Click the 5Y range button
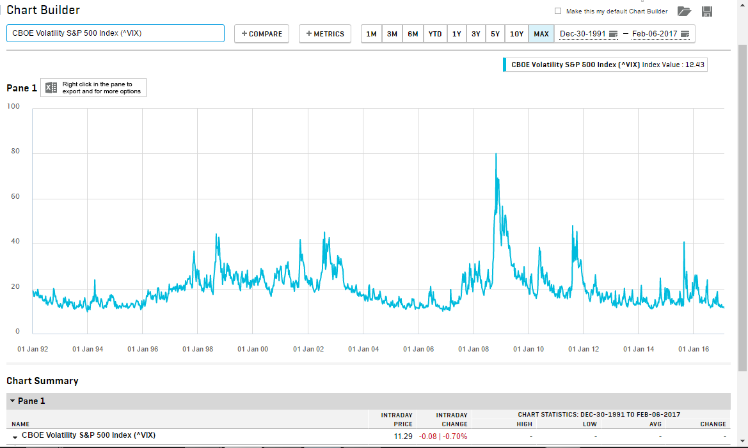 pyautogui.click(x=495, y=34)
